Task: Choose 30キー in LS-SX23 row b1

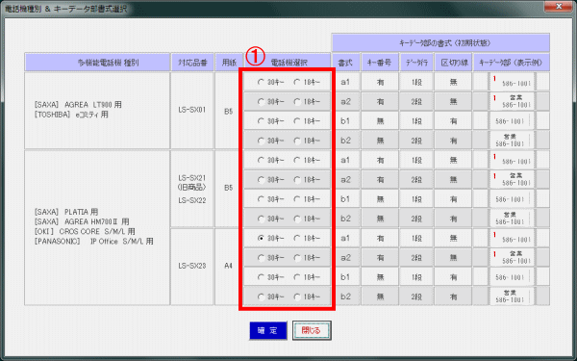Action: click(261, 277)
